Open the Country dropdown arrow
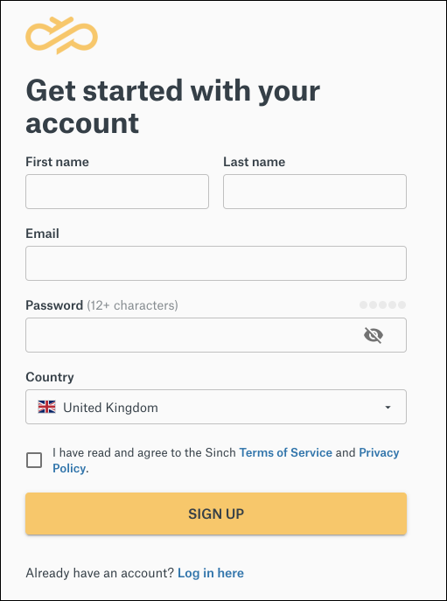 click(388, 407)
